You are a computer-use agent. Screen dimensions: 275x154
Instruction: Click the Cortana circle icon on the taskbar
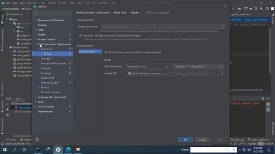pos(24,150)
